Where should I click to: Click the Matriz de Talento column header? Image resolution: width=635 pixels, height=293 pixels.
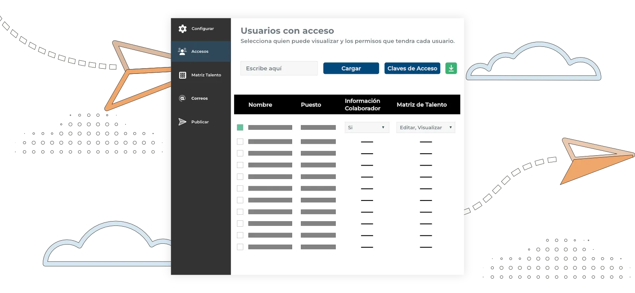[421, 105]
